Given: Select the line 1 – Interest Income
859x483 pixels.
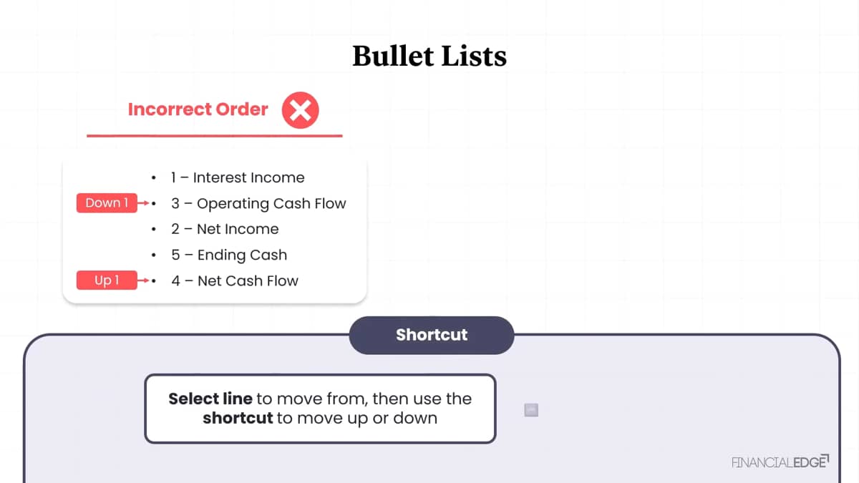Looking at the screenshot, I should pyautogui.click(x=238, y=177).
